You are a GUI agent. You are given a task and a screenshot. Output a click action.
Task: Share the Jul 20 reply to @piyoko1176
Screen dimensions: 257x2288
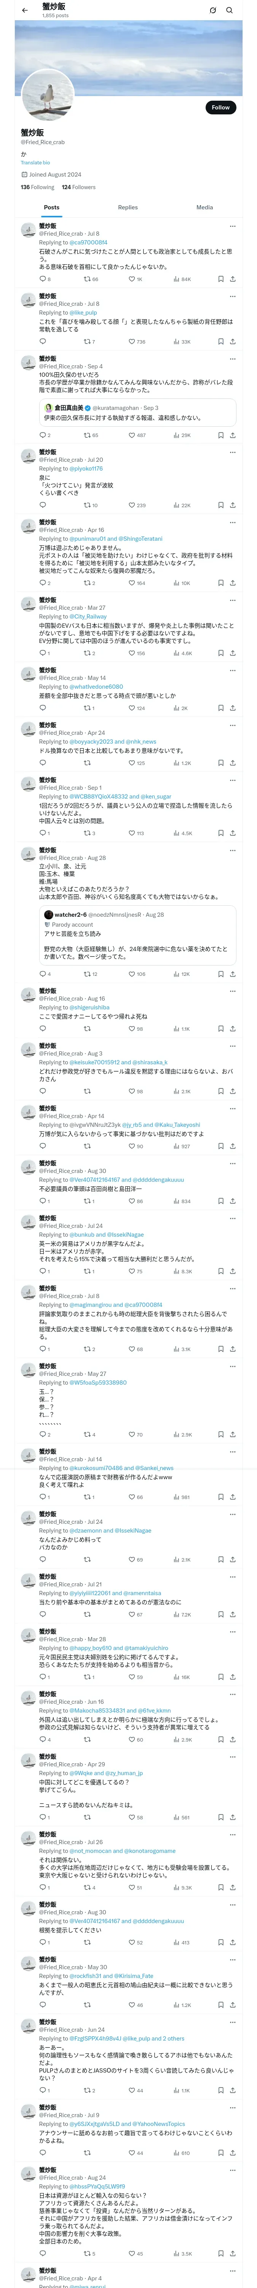[x=233, y=505]
